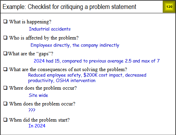This screenshot has width=176, height=135.
Task: Select the 'Site wide' answer
Action: (x=38, y=95)
